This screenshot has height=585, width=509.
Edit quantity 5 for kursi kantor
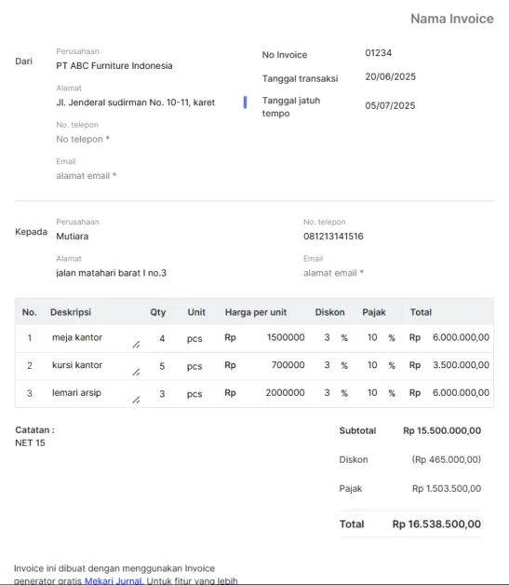pyautogui.click(x=162, y=366)
